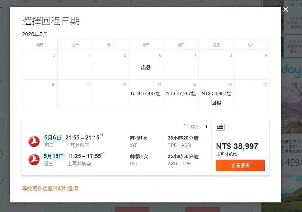The image size is (302, 212).
Task: Close the 選擇回程日期 dialog
Action: pos(285,9)
